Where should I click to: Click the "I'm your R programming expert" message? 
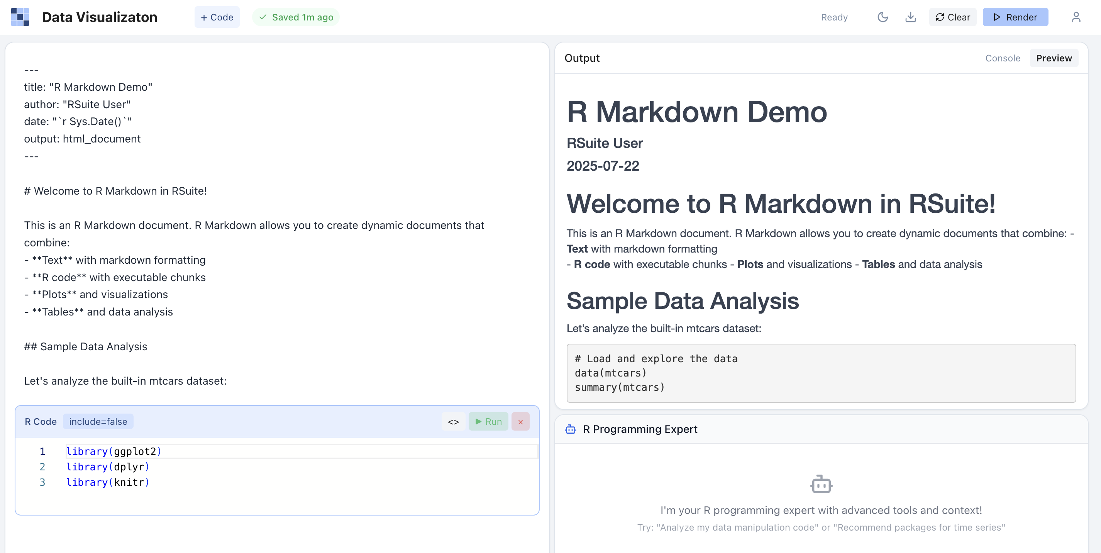(821, 510)
